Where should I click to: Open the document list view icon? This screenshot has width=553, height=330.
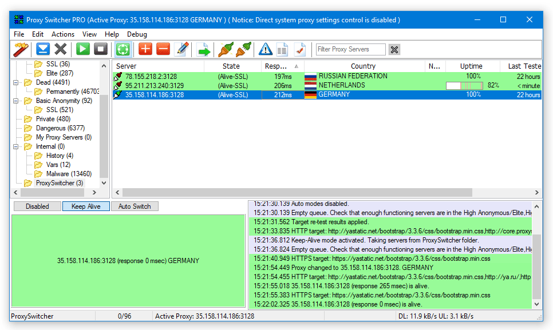(x=282, y=49)
